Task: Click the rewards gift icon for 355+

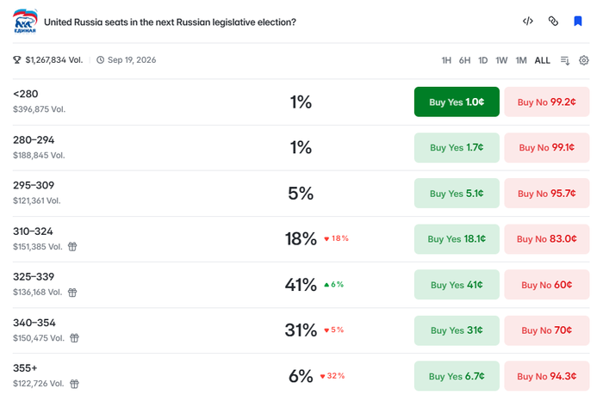Action: (x=74, y=384)
